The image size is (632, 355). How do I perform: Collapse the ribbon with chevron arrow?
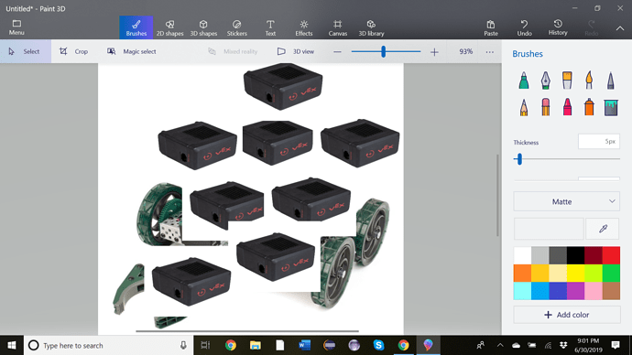[x=619, y=28]
